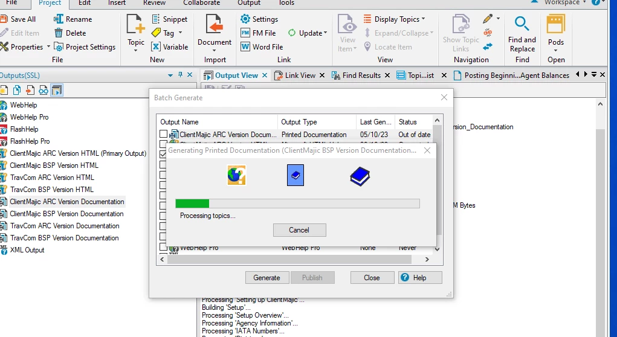Click the Variable icon in New group
Screen dimensions: 617x337
[x=156, y=47]
